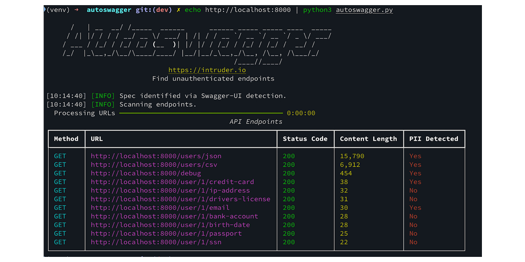Screen dimensions: 525x262
Task: Click the user/1/passport endpoint URL
Action: coord(166,233)
